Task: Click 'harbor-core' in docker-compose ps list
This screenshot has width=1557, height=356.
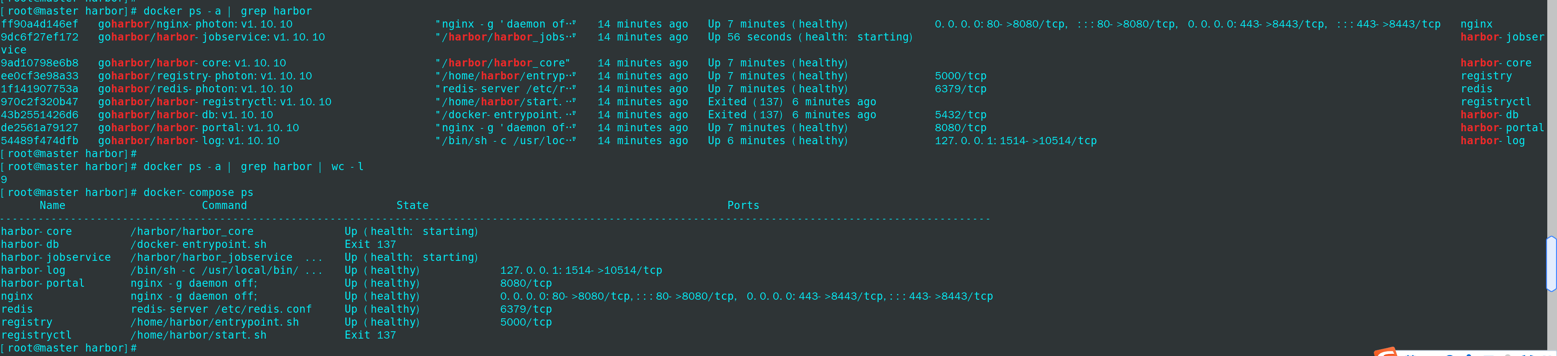Action: coord(36,232)
